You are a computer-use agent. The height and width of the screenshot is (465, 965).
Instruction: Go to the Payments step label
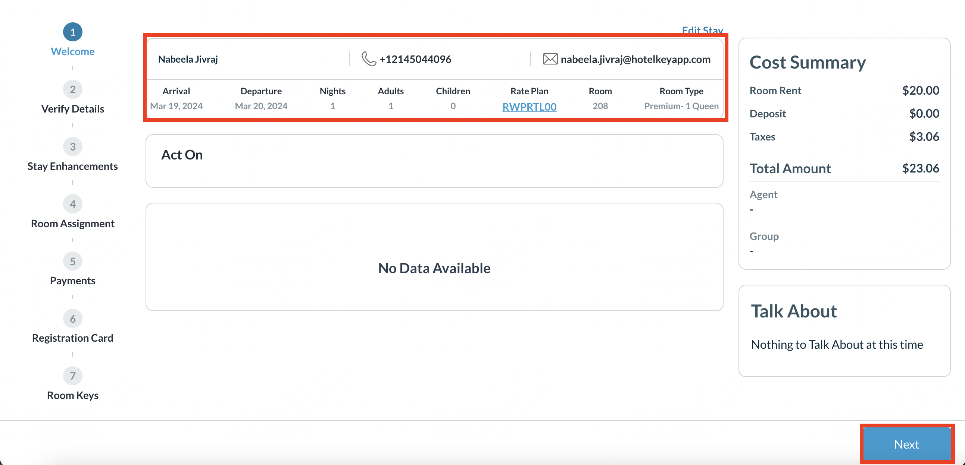tap(73, 281)
